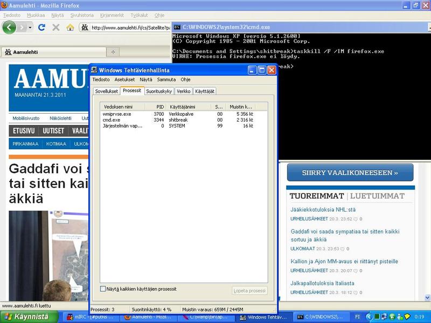Open the ETUSIVU navigation item
Viewport: 431px width, 323px height.
pyautogui.click(x=24, y=131)
